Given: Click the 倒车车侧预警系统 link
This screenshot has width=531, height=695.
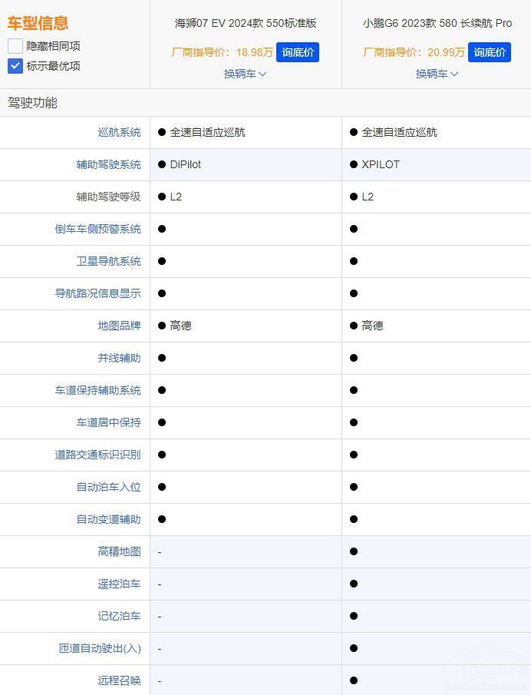Looking at the screenshot, I should pos(97,229).
